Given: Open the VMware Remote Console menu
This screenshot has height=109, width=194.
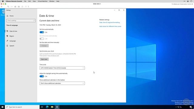Looking at the screenshot, I should point(14,1).
